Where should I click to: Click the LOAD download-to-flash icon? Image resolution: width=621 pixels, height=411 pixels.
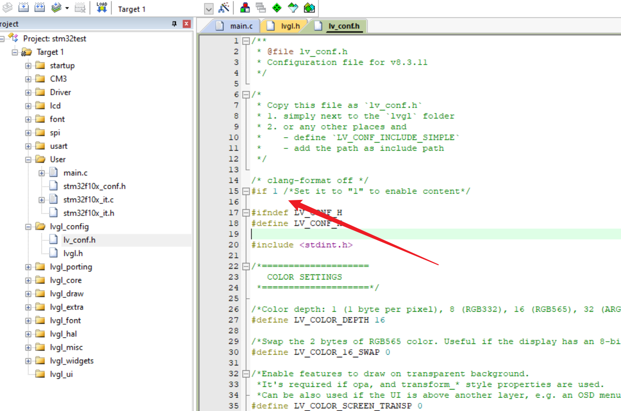click(x=102, y=8)
